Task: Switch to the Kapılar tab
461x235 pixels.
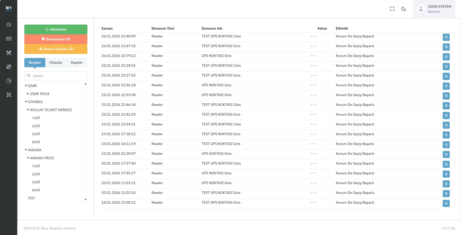Action: pos(77,62)
